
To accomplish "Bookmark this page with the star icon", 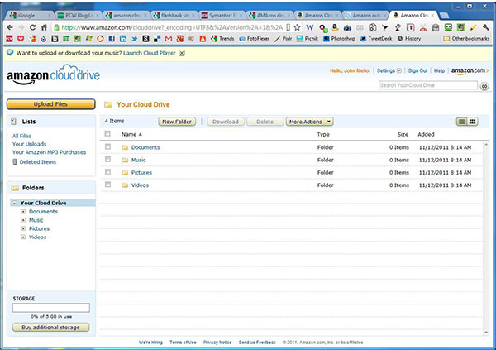I will coord(297,27).
